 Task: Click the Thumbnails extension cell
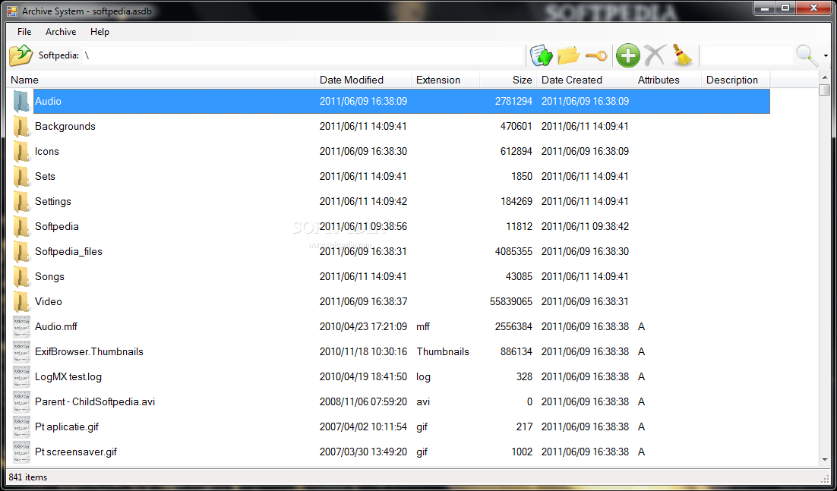(443, 352)
